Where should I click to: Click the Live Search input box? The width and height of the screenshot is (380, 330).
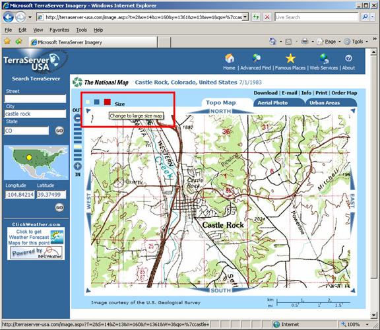pyautogui.click(x=316, y=17)
